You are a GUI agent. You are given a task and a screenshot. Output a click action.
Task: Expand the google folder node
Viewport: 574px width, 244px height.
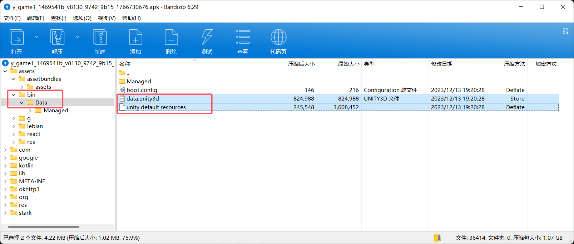5,158
